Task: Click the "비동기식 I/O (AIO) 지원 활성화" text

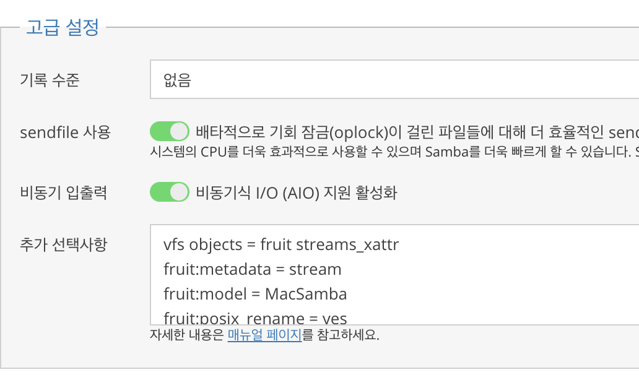Action: (x=296, y=193)
